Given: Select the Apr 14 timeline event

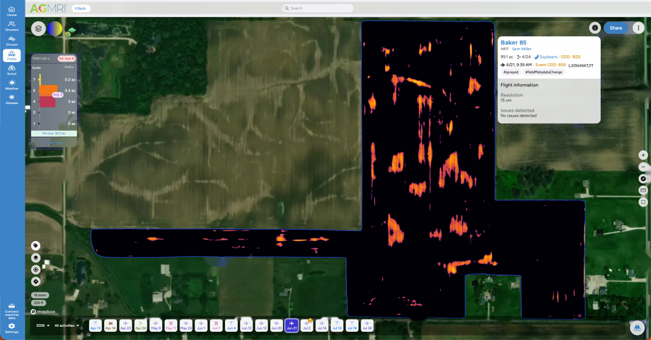Looking at the screenshot, I should pyautogui.click(x=111, y=325).
